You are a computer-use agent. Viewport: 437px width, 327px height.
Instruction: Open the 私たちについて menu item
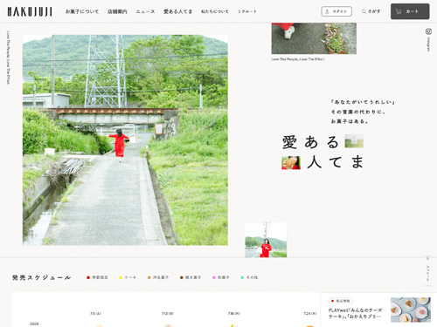click(215, 11)
